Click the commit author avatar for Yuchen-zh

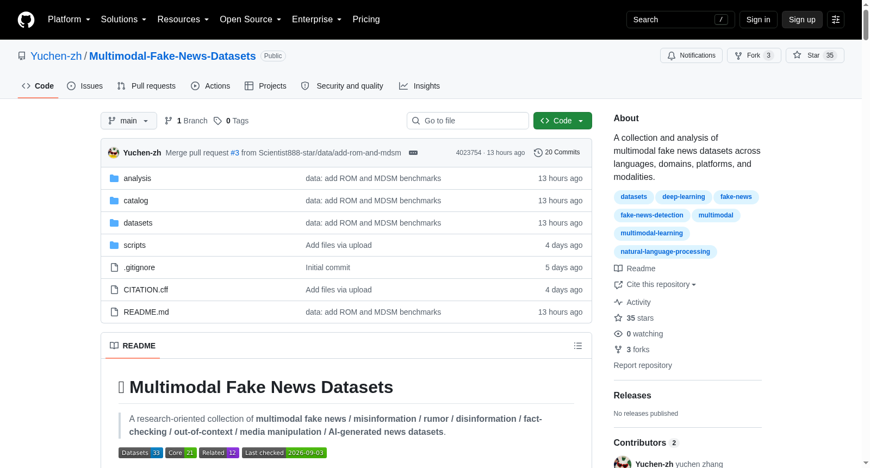tap(114, 153)
